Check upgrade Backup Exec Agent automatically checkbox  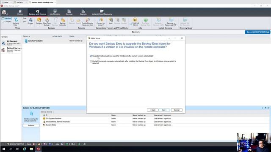pyautogui.click(x=91, y=56)
